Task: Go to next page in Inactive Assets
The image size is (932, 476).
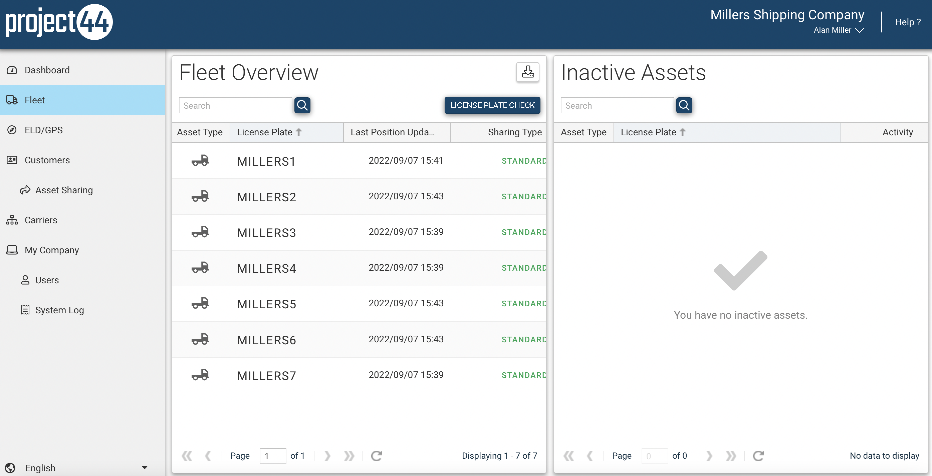Action: 709,456
